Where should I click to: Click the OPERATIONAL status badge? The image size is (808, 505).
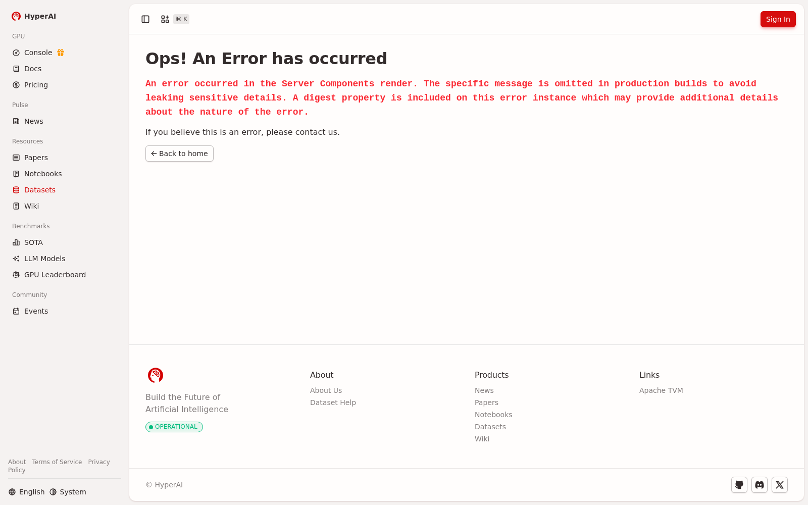click(174, 427)
